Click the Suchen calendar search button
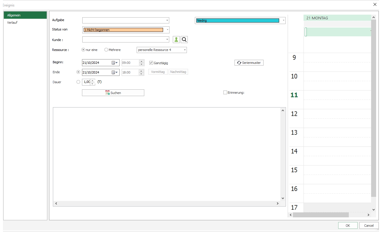This screenshot has height=232, width=382. tap(113, 93)
